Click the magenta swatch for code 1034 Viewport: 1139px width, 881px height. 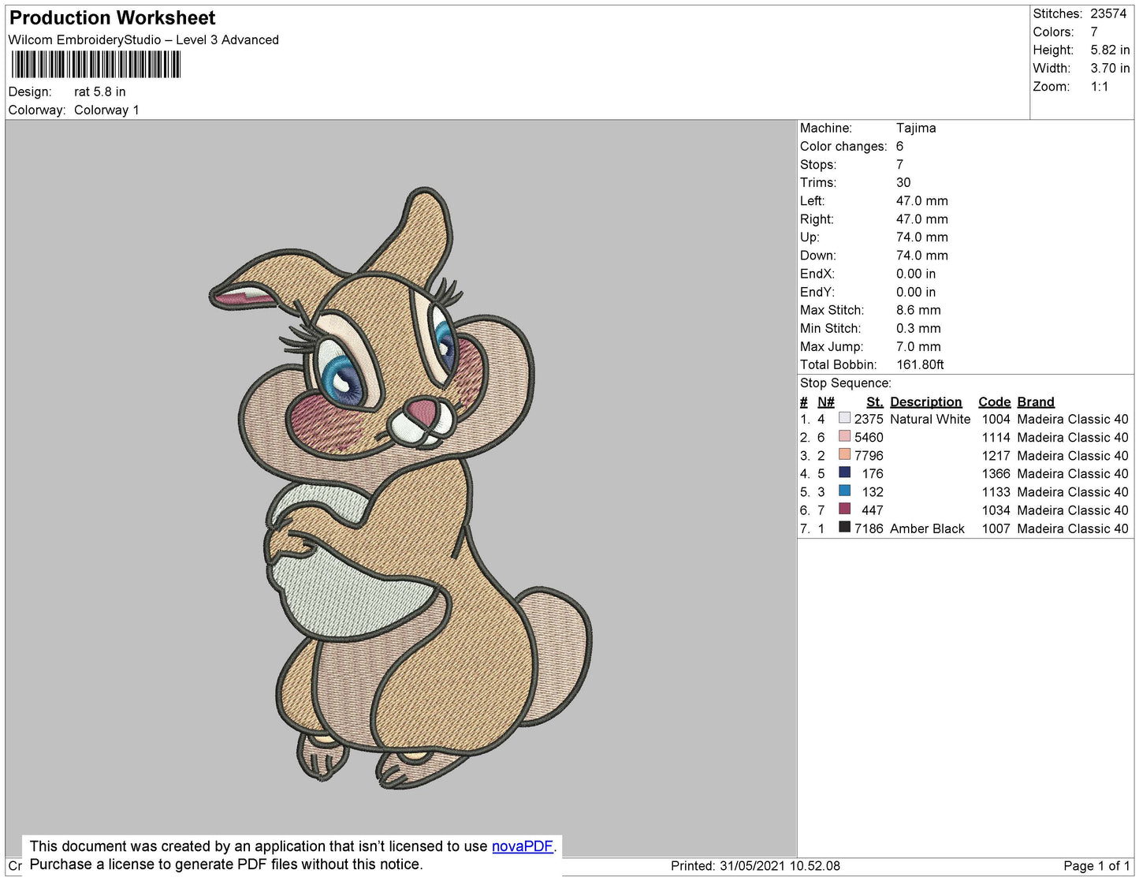coord(845,509)
